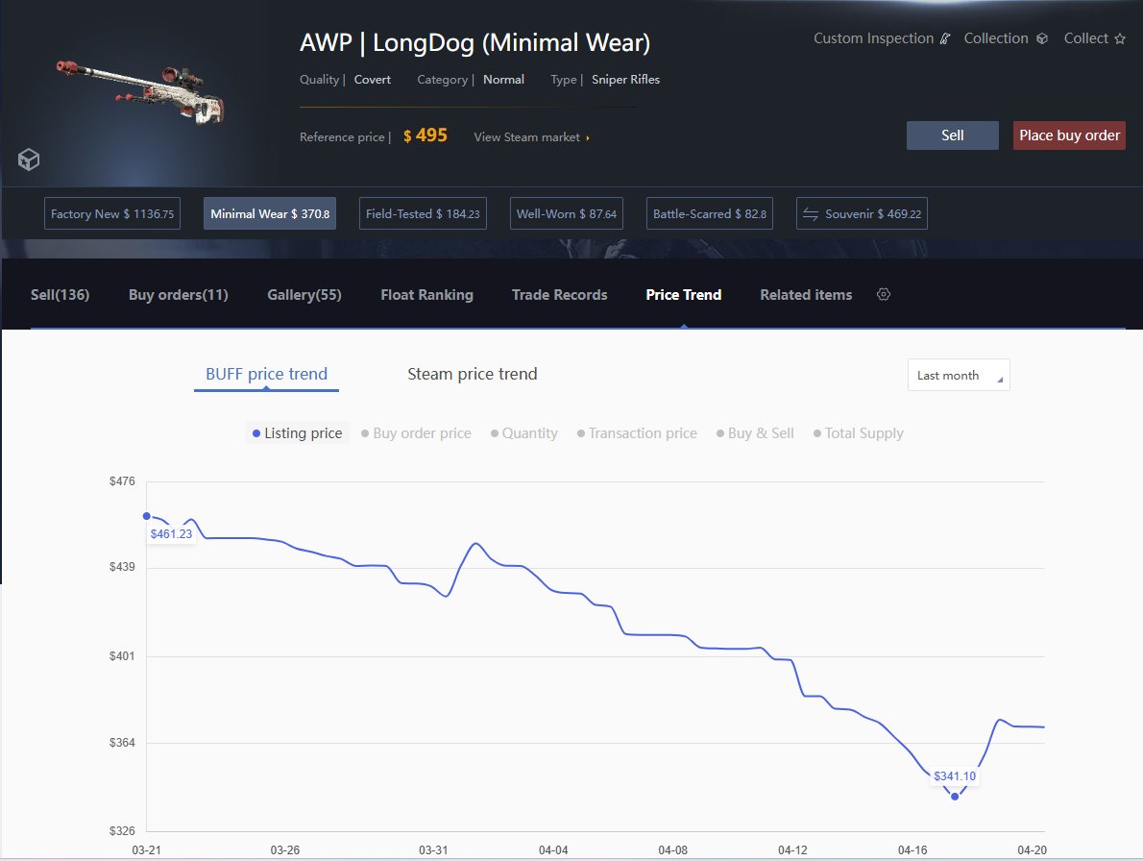Image resolution: width=1143 pixels, height=861 pixels.
Task: Switch to the Buy orders(11) tab
Action: point(179,295)
